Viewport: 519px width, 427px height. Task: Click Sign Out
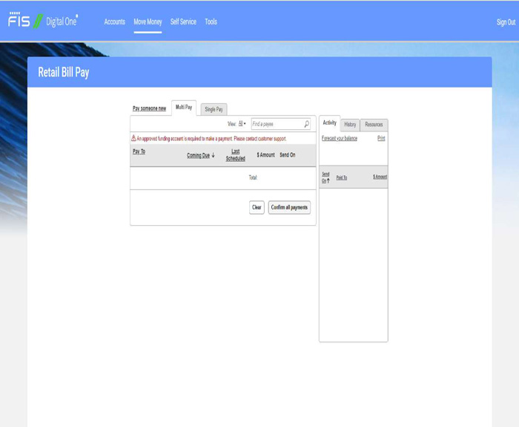(506, 22)
